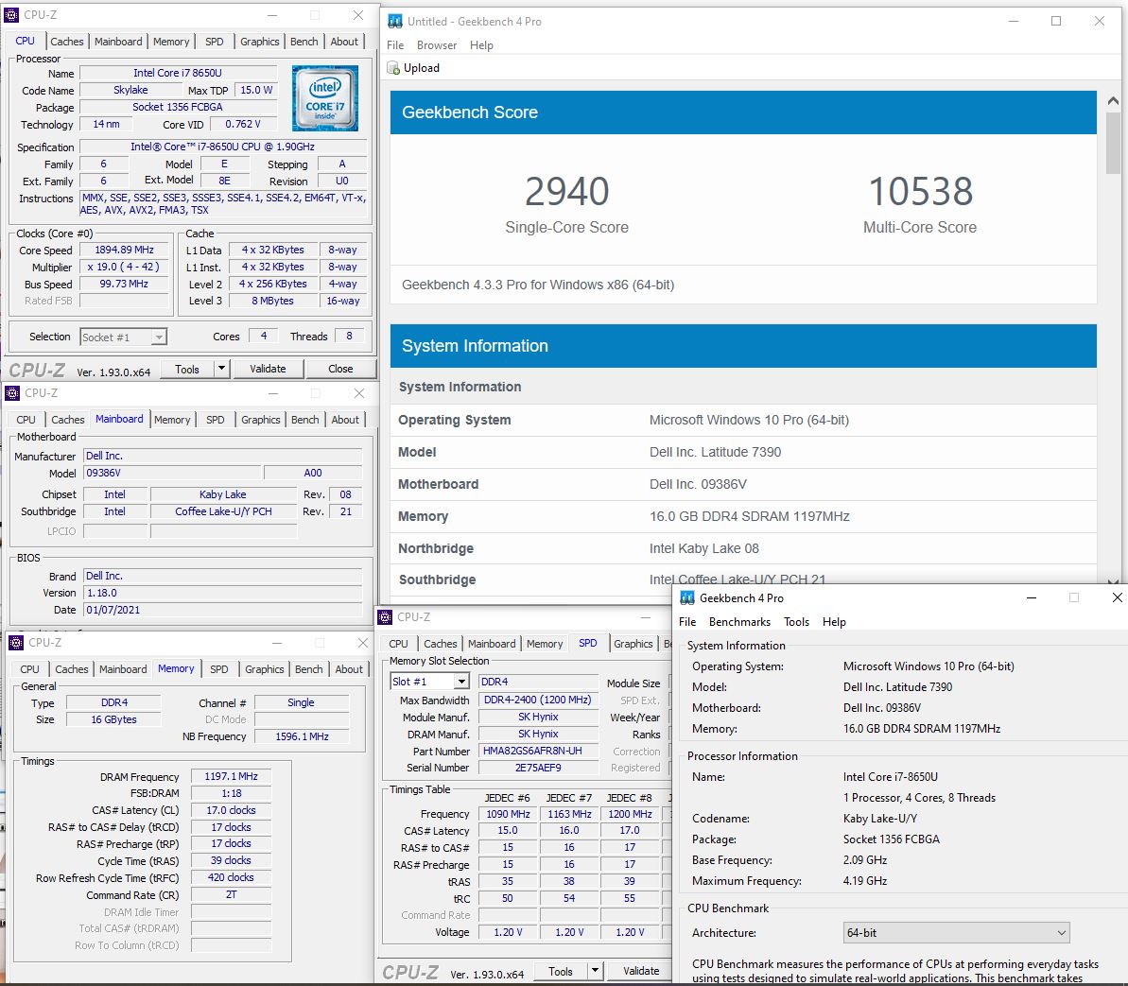Open Memory tab in top CPU-Z window

point(170,41)
